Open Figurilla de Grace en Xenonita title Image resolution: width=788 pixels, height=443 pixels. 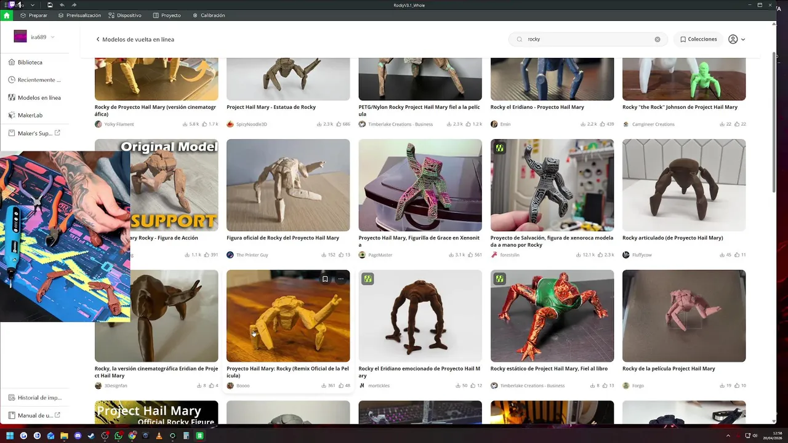tap(419, 241)
